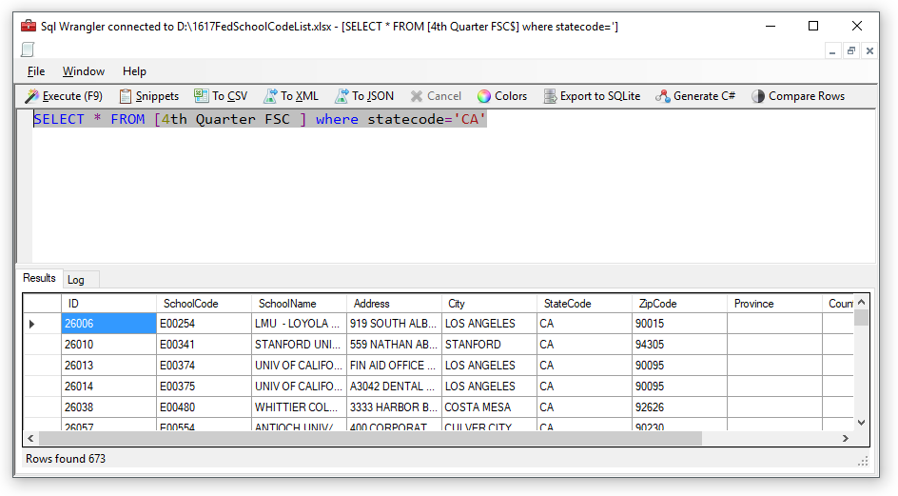
Task: Minimize the inner query child window
Action: pyautogui.click(x=832, y=51)
